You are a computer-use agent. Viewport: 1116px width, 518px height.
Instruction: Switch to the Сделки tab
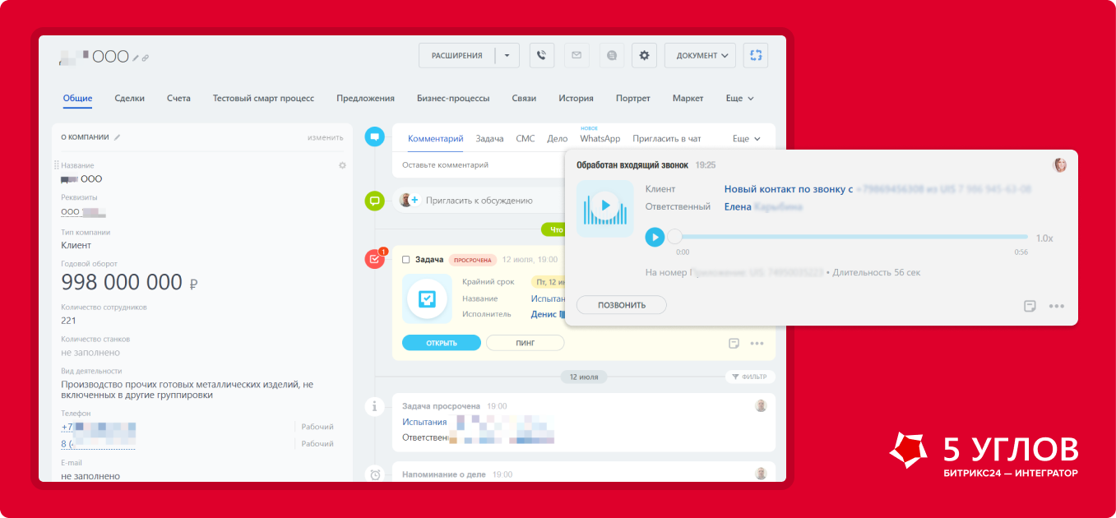(129, 99)
